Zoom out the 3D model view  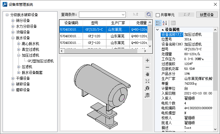pos(147,67)
